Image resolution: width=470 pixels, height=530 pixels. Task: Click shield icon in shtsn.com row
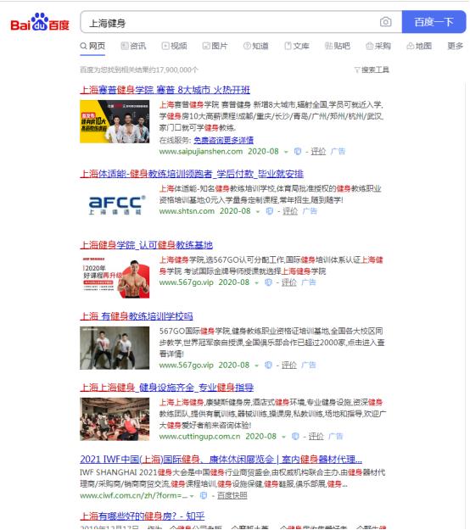270,211
